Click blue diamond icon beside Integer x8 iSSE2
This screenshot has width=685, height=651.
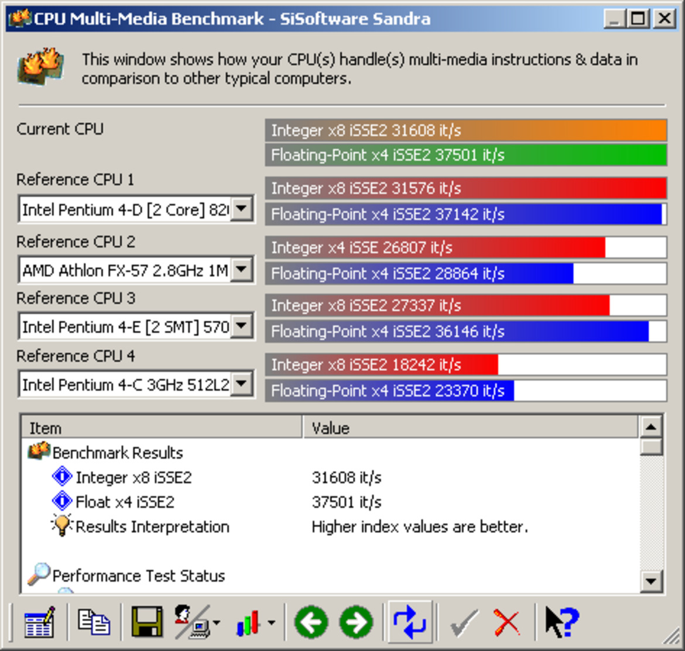pos(62,476)
